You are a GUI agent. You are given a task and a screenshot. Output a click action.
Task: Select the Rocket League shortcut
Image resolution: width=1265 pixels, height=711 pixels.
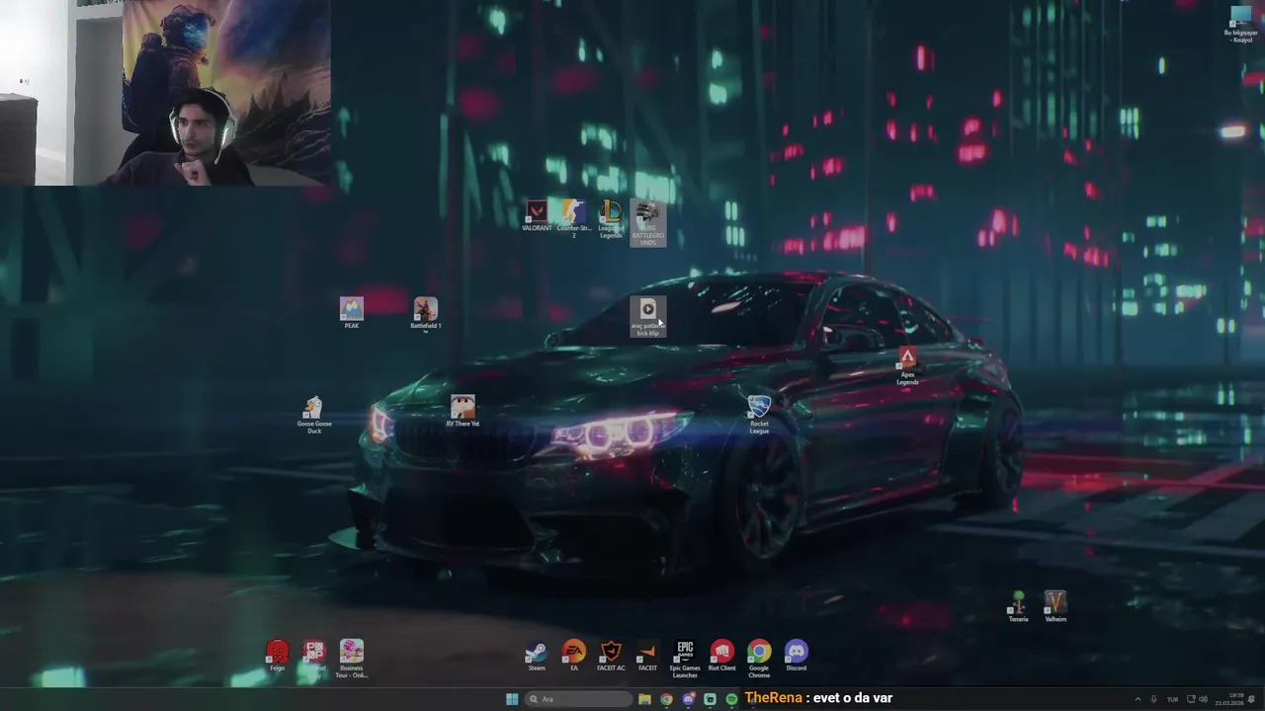(x=759, y=415)
